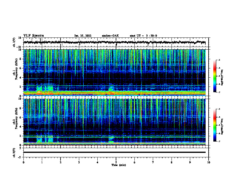Screen dimensions: 235x182
Task: Click the ch.1 color bar log(PSD) label
Action: pos(222,78)
